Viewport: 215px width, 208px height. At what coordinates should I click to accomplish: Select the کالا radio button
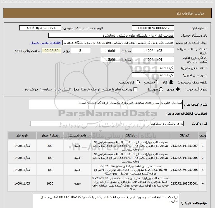[x=171, y=82]
